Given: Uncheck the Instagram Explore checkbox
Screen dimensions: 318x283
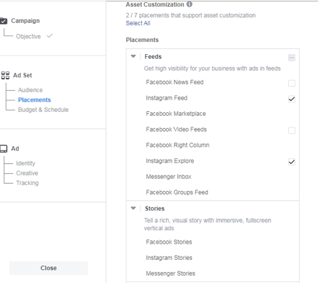Looking at the screenshot, I should 292,162.
